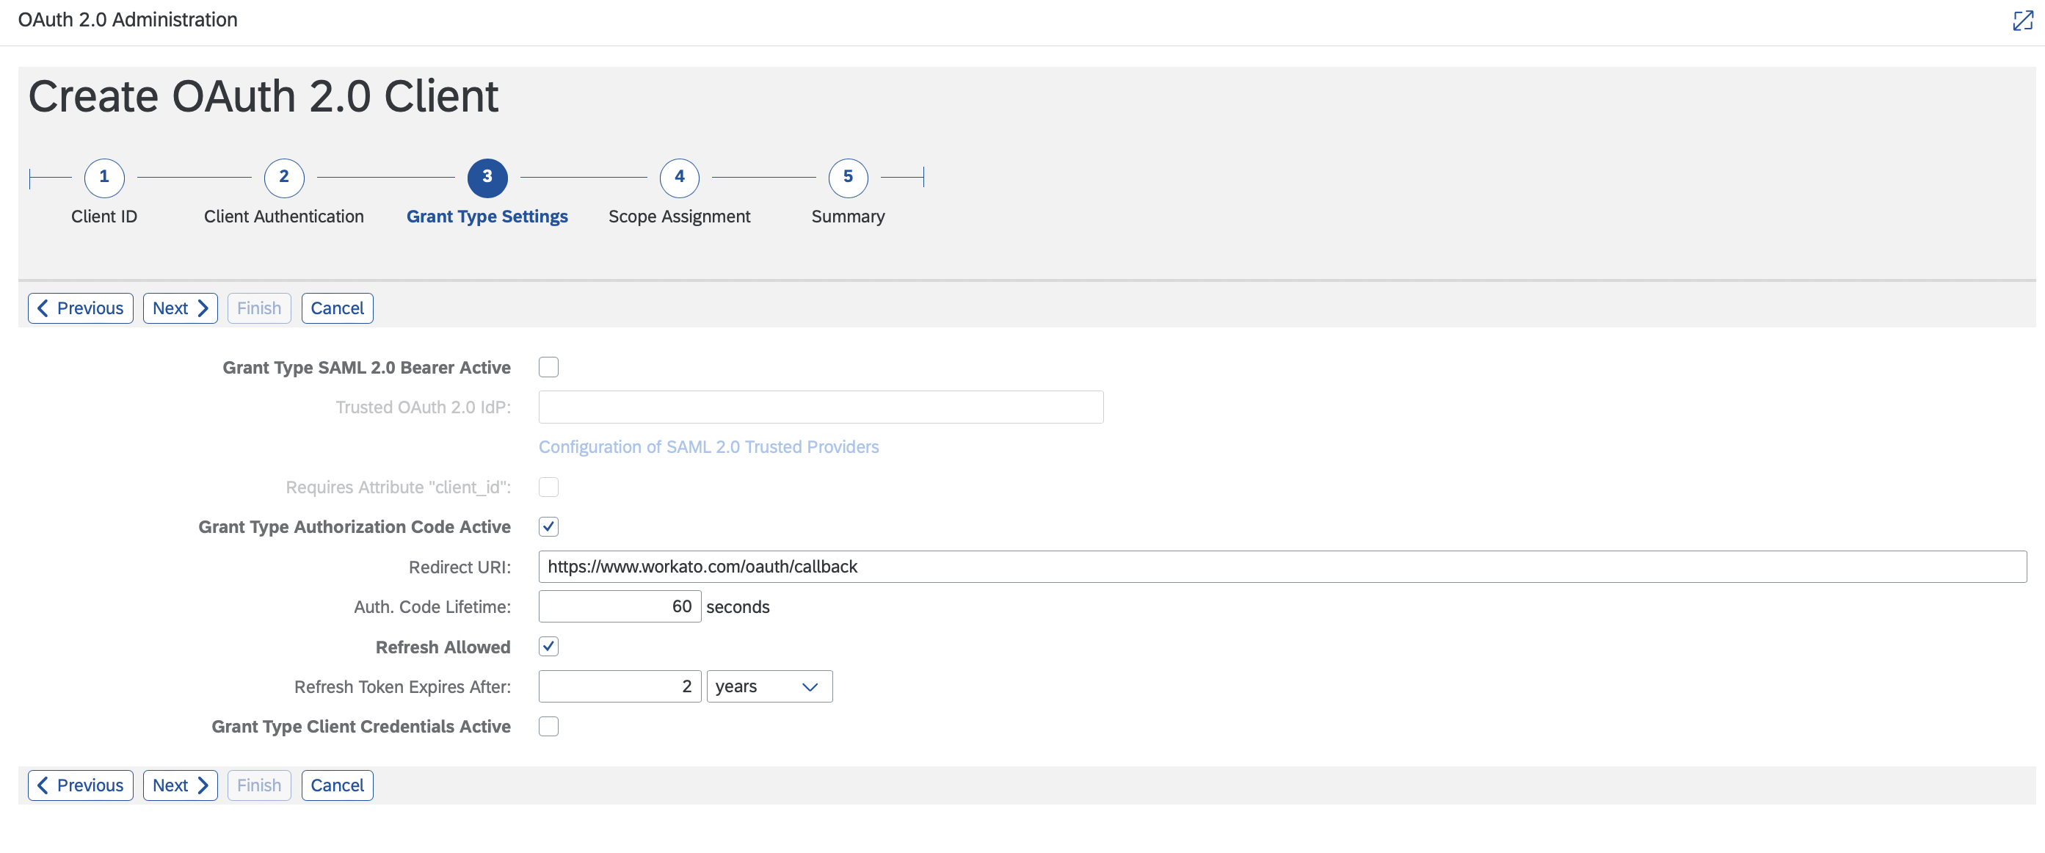Click the step 1 Client ID circle
The image size is (2045, 853).
103,178
